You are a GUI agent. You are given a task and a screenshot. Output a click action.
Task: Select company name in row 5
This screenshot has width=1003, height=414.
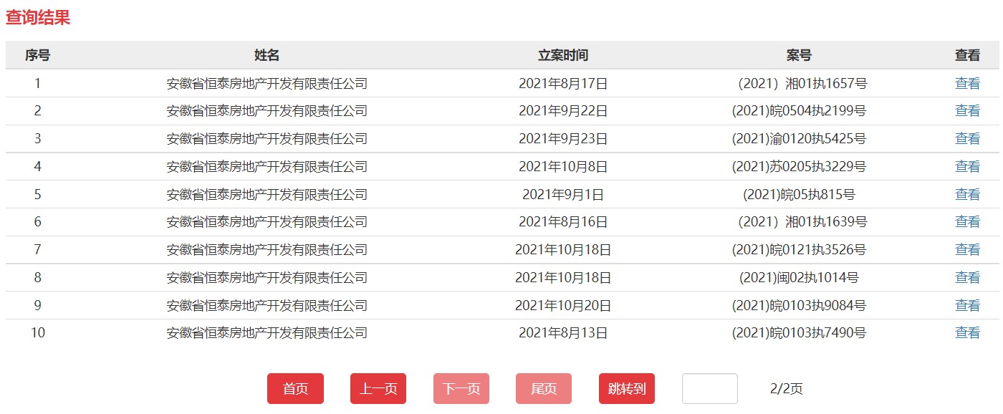click(x=267, y=194)
